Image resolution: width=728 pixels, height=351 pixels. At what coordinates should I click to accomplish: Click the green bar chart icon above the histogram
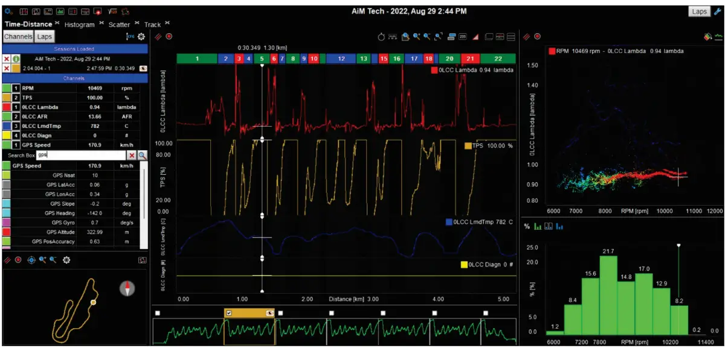click(537, 226)
